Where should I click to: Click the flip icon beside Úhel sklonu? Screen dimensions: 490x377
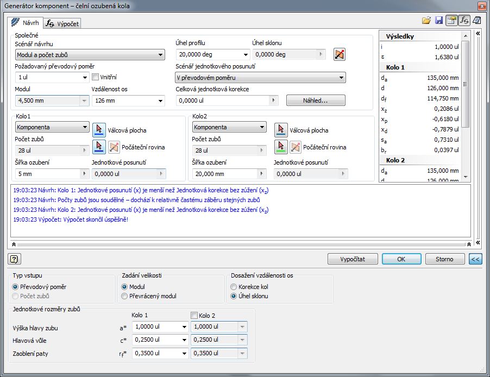[x=340, y=54]
